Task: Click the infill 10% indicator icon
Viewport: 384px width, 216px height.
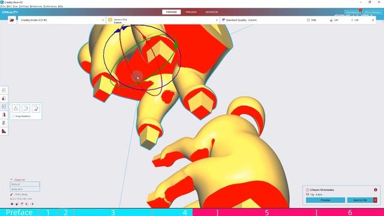Action: tap(308, 20)
